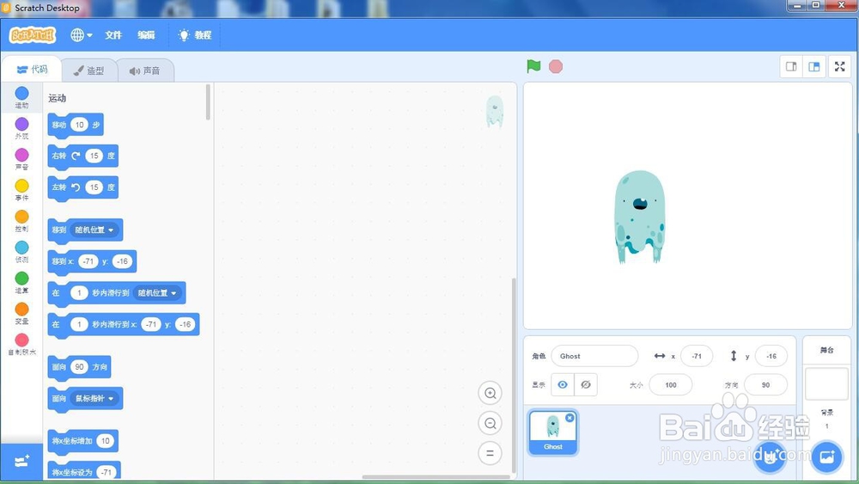
Task: Click the 90 value in 面向 block
Action: tap(79, 367)
